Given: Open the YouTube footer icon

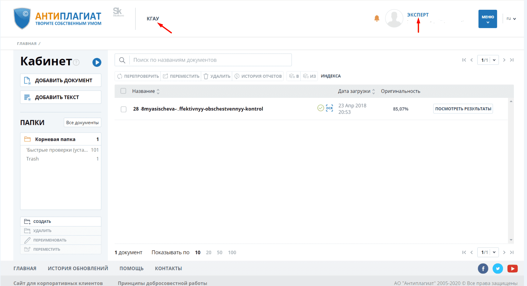Looking at the screenshot, I should (x=512, y=268).
